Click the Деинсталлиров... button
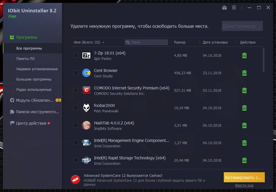The width and height of the screenshot is (276, 192). [242, 26]
